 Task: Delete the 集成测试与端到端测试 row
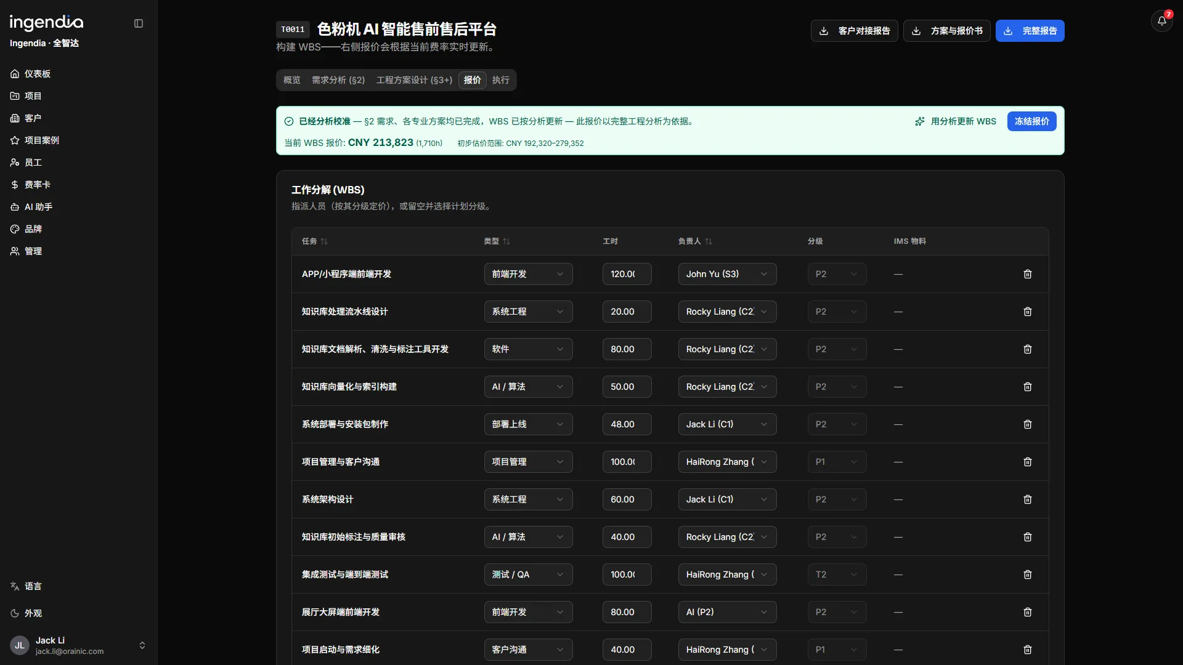coord(1027,574)
